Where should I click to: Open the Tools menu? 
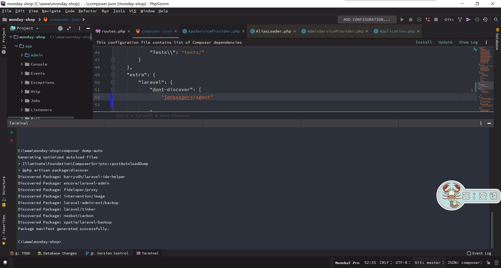(x=119, y=11)
